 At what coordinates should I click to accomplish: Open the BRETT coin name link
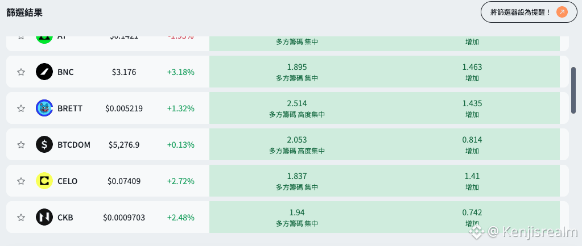[70, 109]
